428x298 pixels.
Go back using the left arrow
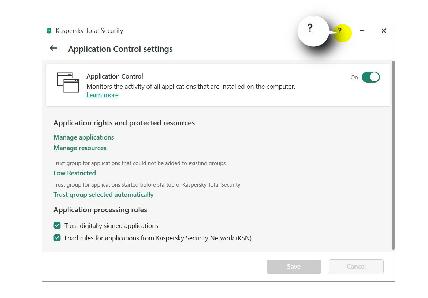tap(53, 48)
